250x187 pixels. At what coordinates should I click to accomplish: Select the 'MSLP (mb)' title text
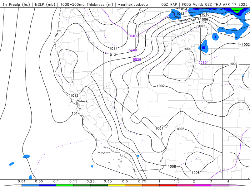[x=44, y=4]
